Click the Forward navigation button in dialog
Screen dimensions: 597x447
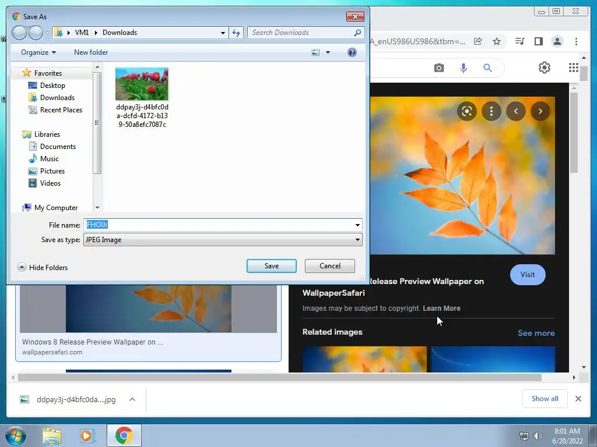(x=36, y=33)
